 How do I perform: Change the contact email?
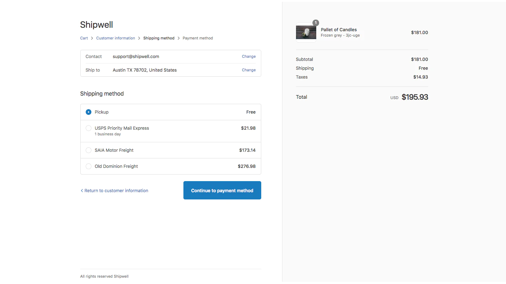coord(249,56)
